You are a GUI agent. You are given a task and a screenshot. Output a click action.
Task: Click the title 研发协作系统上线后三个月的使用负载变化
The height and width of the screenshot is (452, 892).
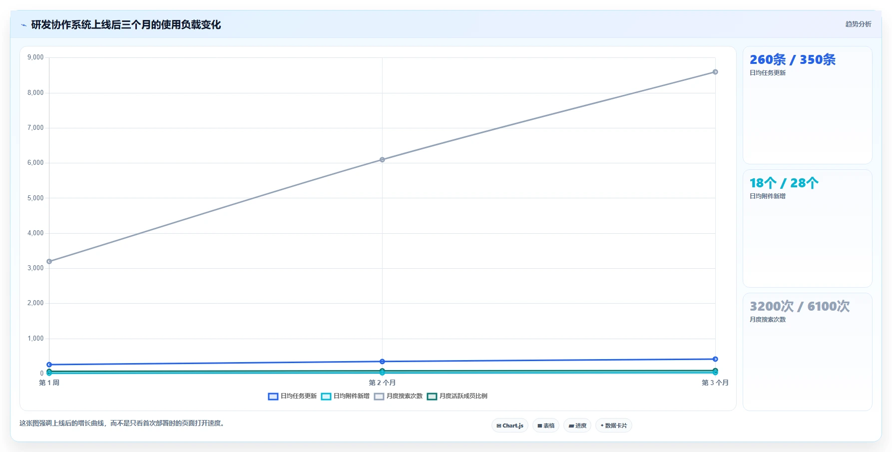coord(126,25)
